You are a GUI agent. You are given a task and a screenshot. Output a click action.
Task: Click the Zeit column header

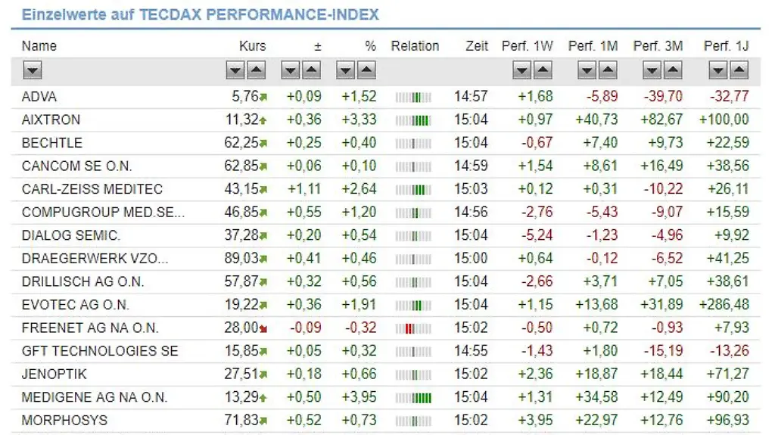477,46
